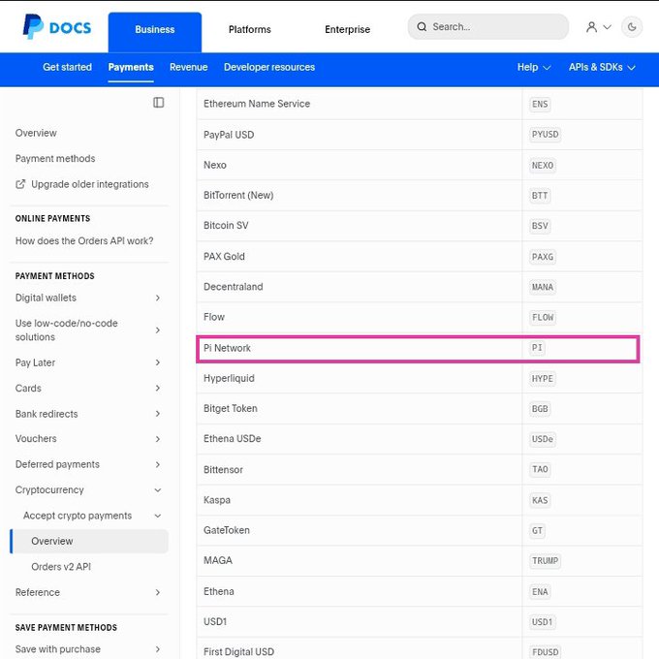Open Payment methods sidebar link

[55, 158]
